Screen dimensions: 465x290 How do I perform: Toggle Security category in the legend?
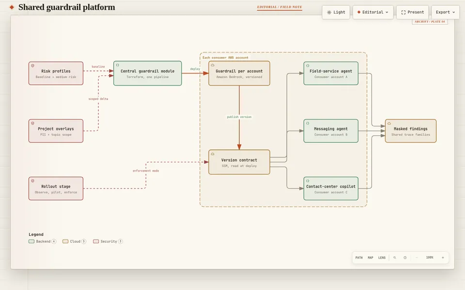[x=108, y=242]
